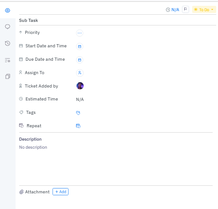Screen dimensions: 218x209
Task: Click the Attachment label
Action: pos(37,192)
